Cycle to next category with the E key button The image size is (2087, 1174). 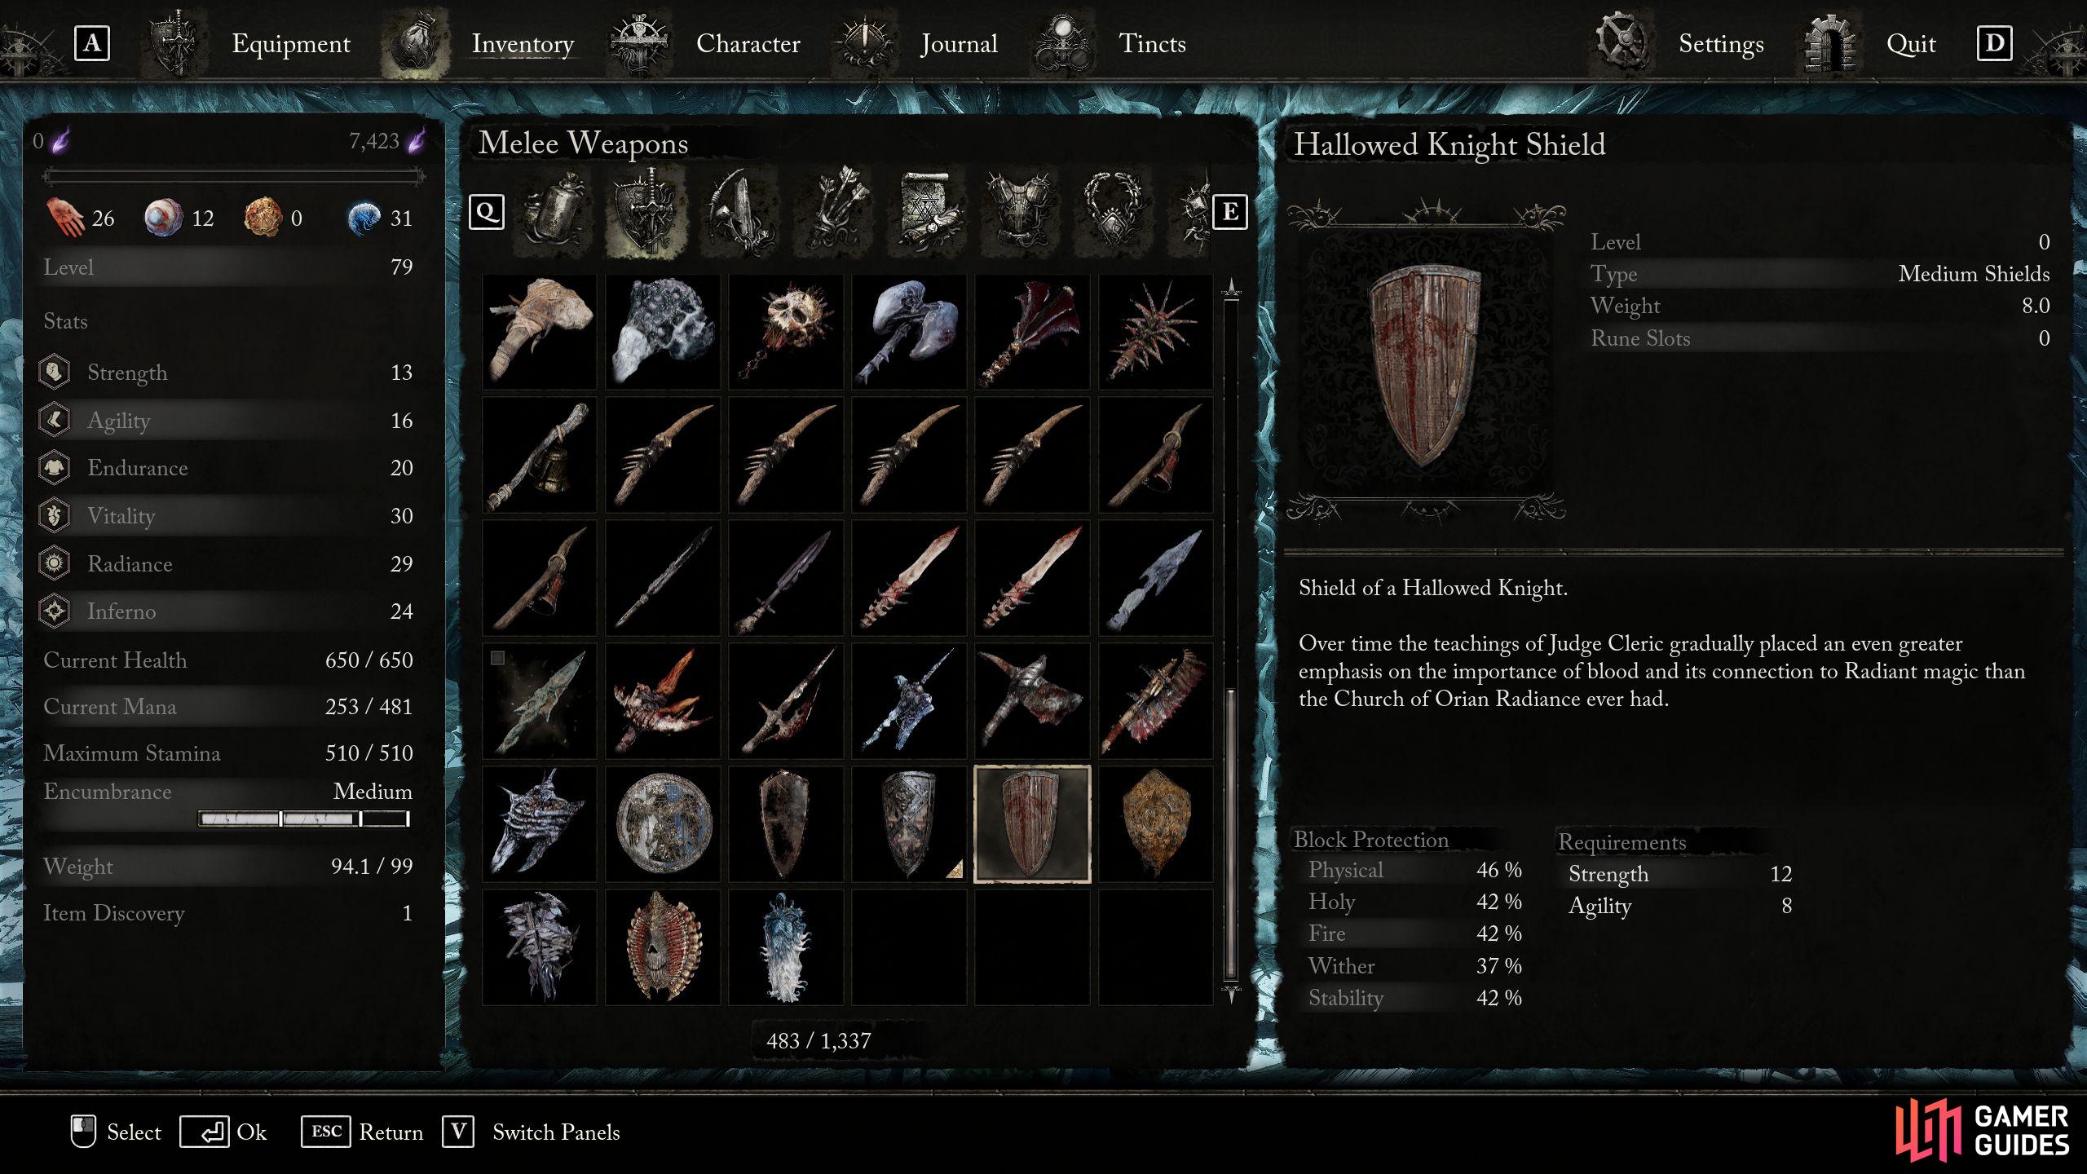pyautogui.click(x=1229, y=212)
